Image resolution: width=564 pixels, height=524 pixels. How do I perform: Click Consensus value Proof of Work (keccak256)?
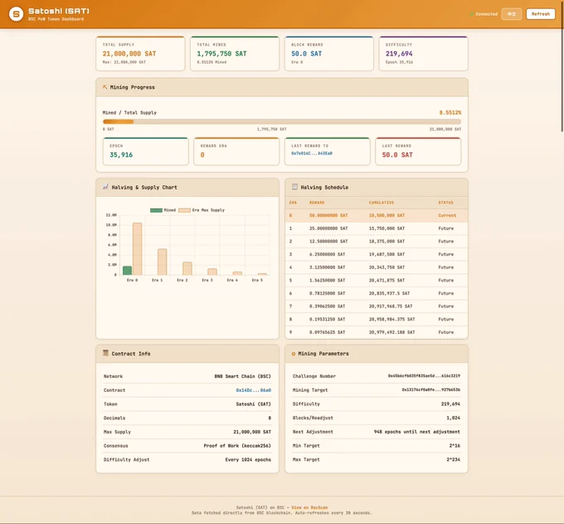(237, 446)
